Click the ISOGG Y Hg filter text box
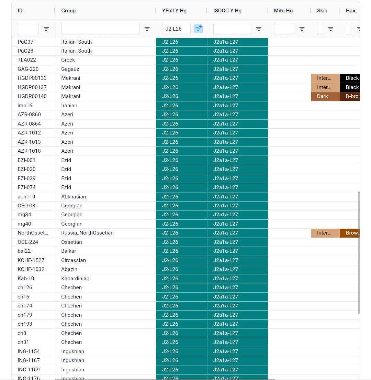 pyautogui.click(x=232, y=29)
